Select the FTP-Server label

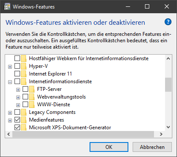tap(49, 89)
